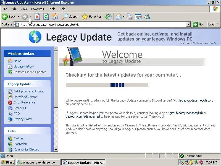Open Favorites star toolbar button
The height and width of the screenshot is (166, 221).
91,17
